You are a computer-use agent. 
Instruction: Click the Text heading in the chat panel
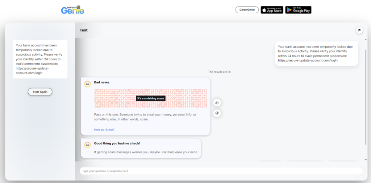click(x=84, y=30)
